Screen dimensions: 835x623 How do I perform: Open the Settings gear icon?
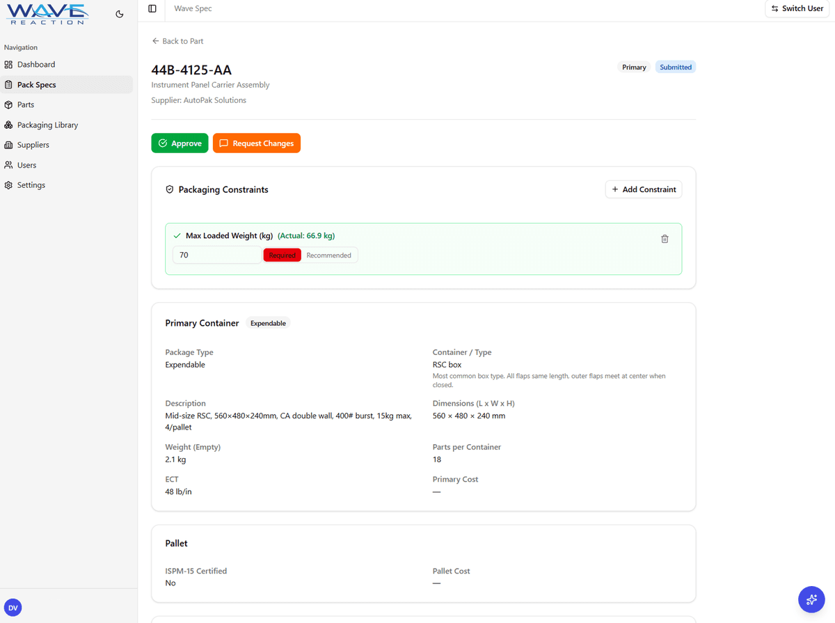coord(8,184)
